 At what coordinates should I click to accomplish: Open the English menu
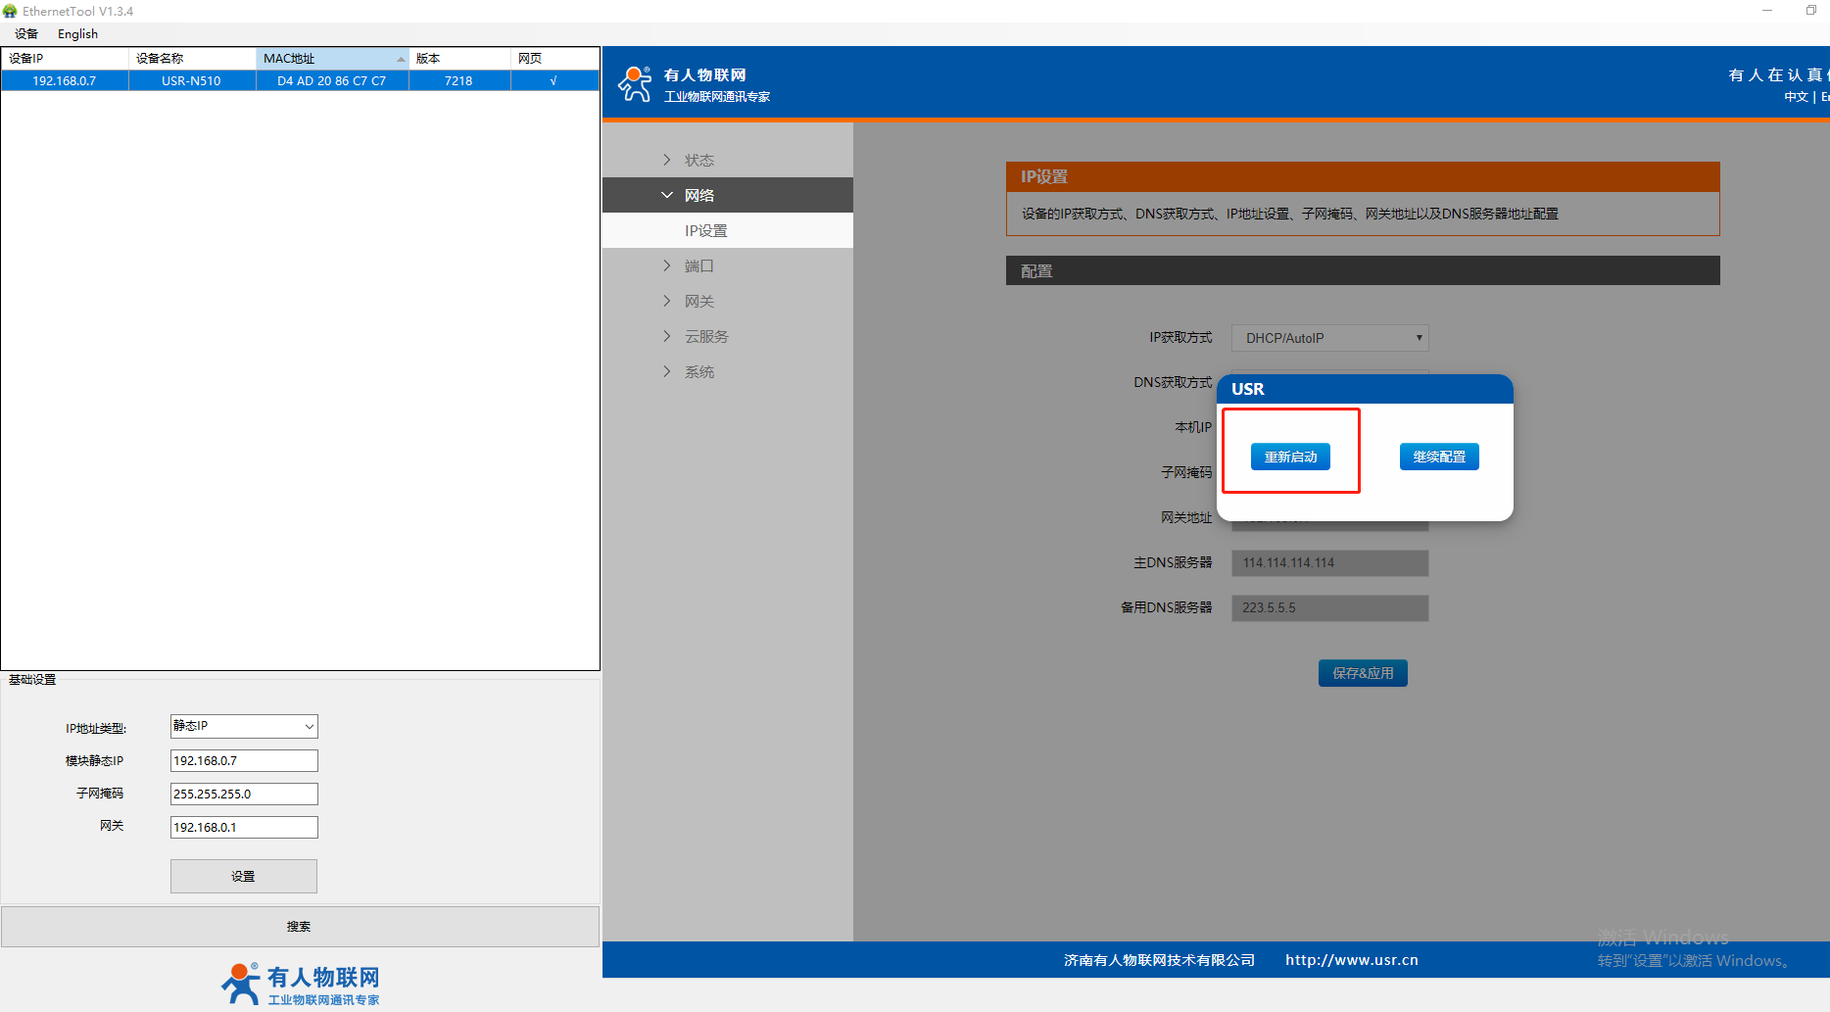pos(77,33)
